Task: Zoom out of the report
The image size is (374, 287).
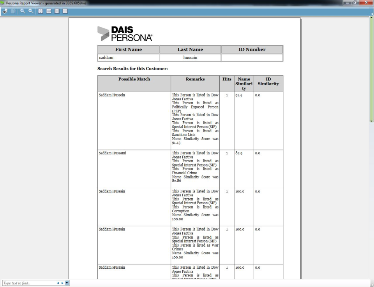Action: [x=30, y=11]
